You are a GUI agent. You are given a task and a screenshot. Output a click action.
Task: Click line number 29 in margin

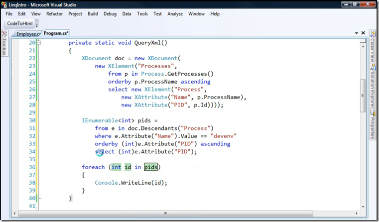point(32,113)
